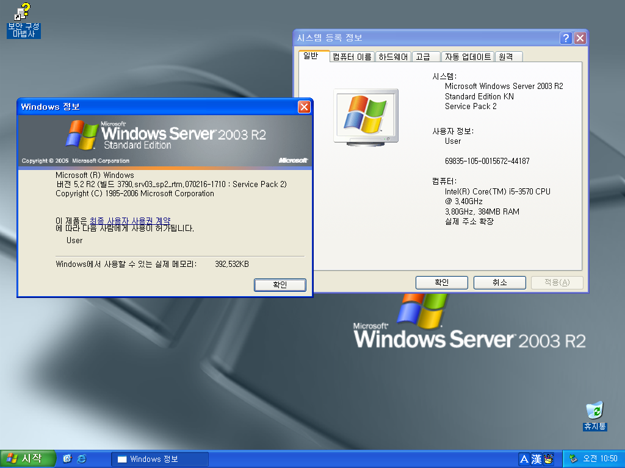Switch to the 컴퓨터 이름 tab
The width and height of the screenshot is (625, 468).
[352, 57]
